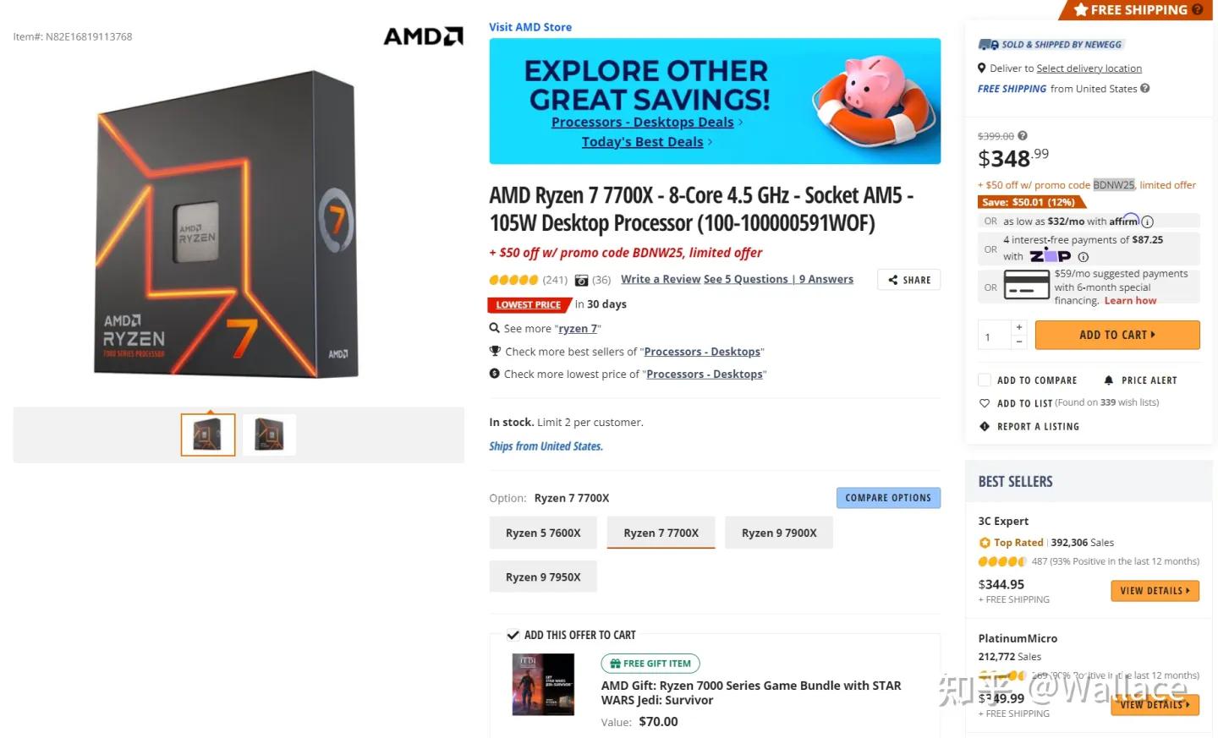Toggle the Add This Offer to Cart checkmark
1218x738 pixels.
point(513,635)
